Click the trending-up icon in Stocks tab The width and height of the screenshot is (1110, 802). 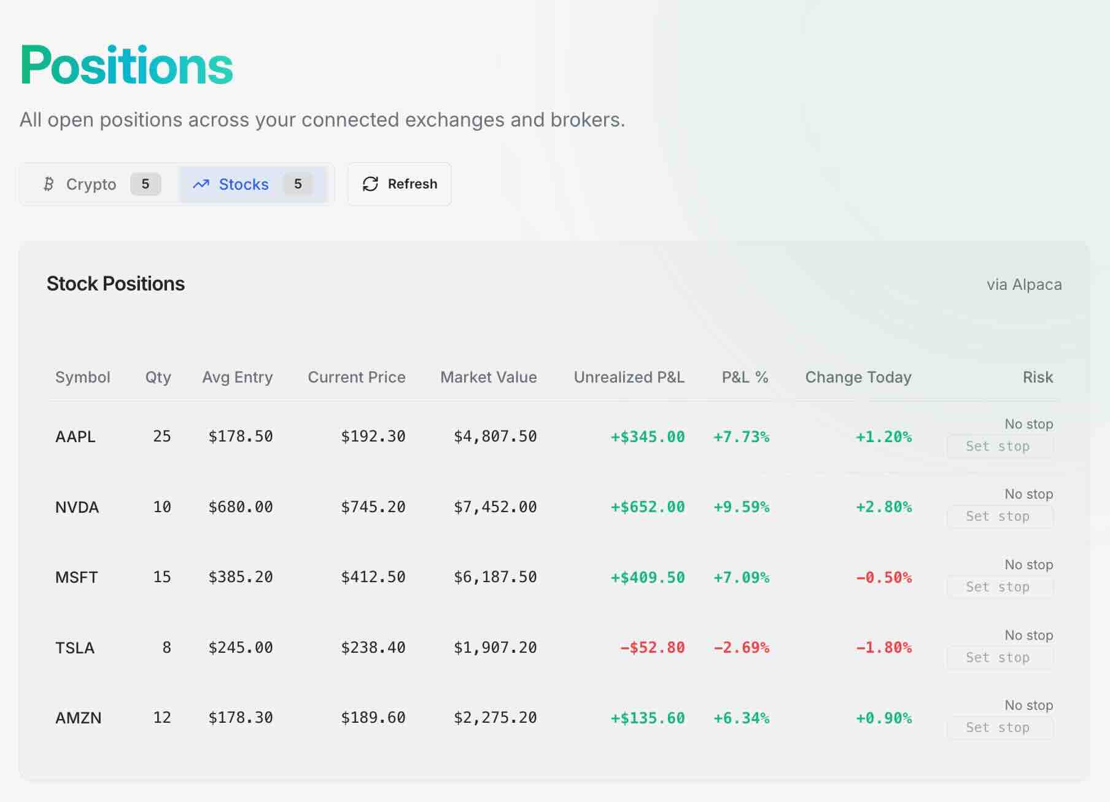pos(201,184)
